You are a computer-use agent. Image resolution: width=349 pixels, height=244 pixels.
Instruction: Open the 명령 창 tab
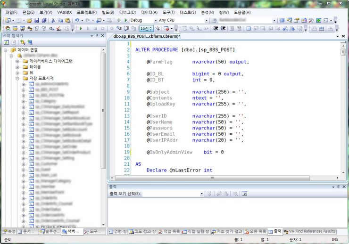pos(118,232)
